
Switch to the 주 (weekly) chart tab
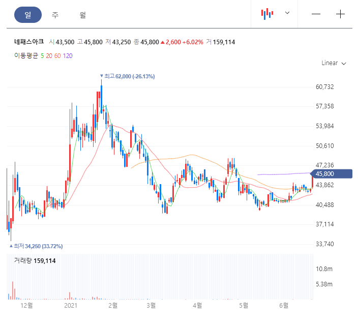pyautogui.click(x=55, y=15)
